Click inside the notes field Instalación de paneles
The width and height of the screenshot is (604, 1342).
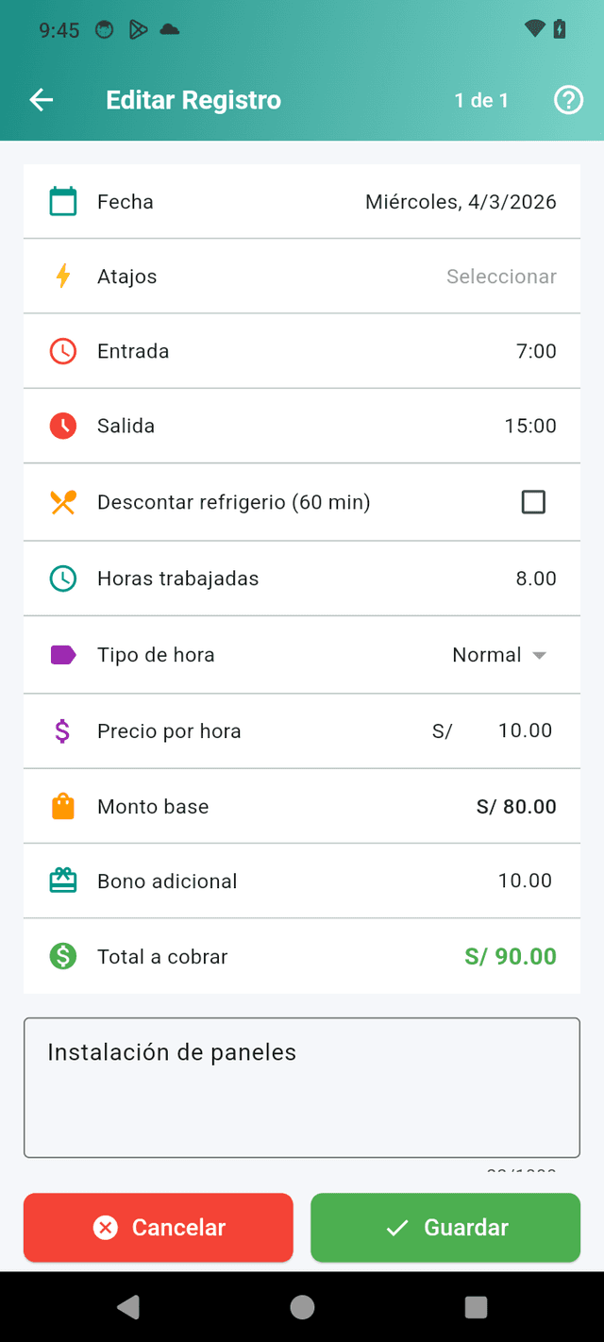tap(302, 1085)
